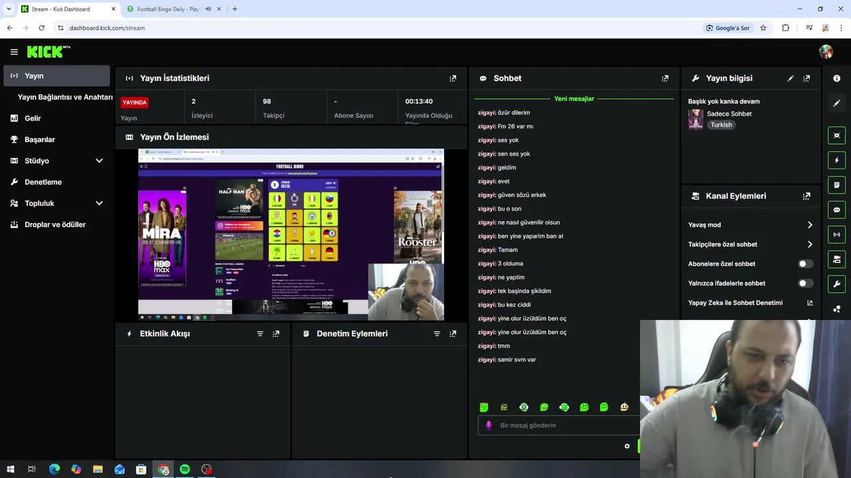
Task: Open Takipçilere özel sohbet options chevron
Action: [x=810, y=244]
